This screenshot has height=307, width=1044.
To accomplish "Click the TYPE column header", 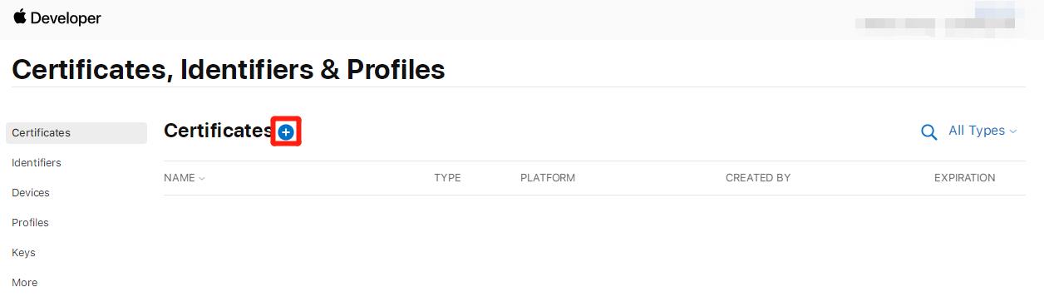I will tap(447, 178).
